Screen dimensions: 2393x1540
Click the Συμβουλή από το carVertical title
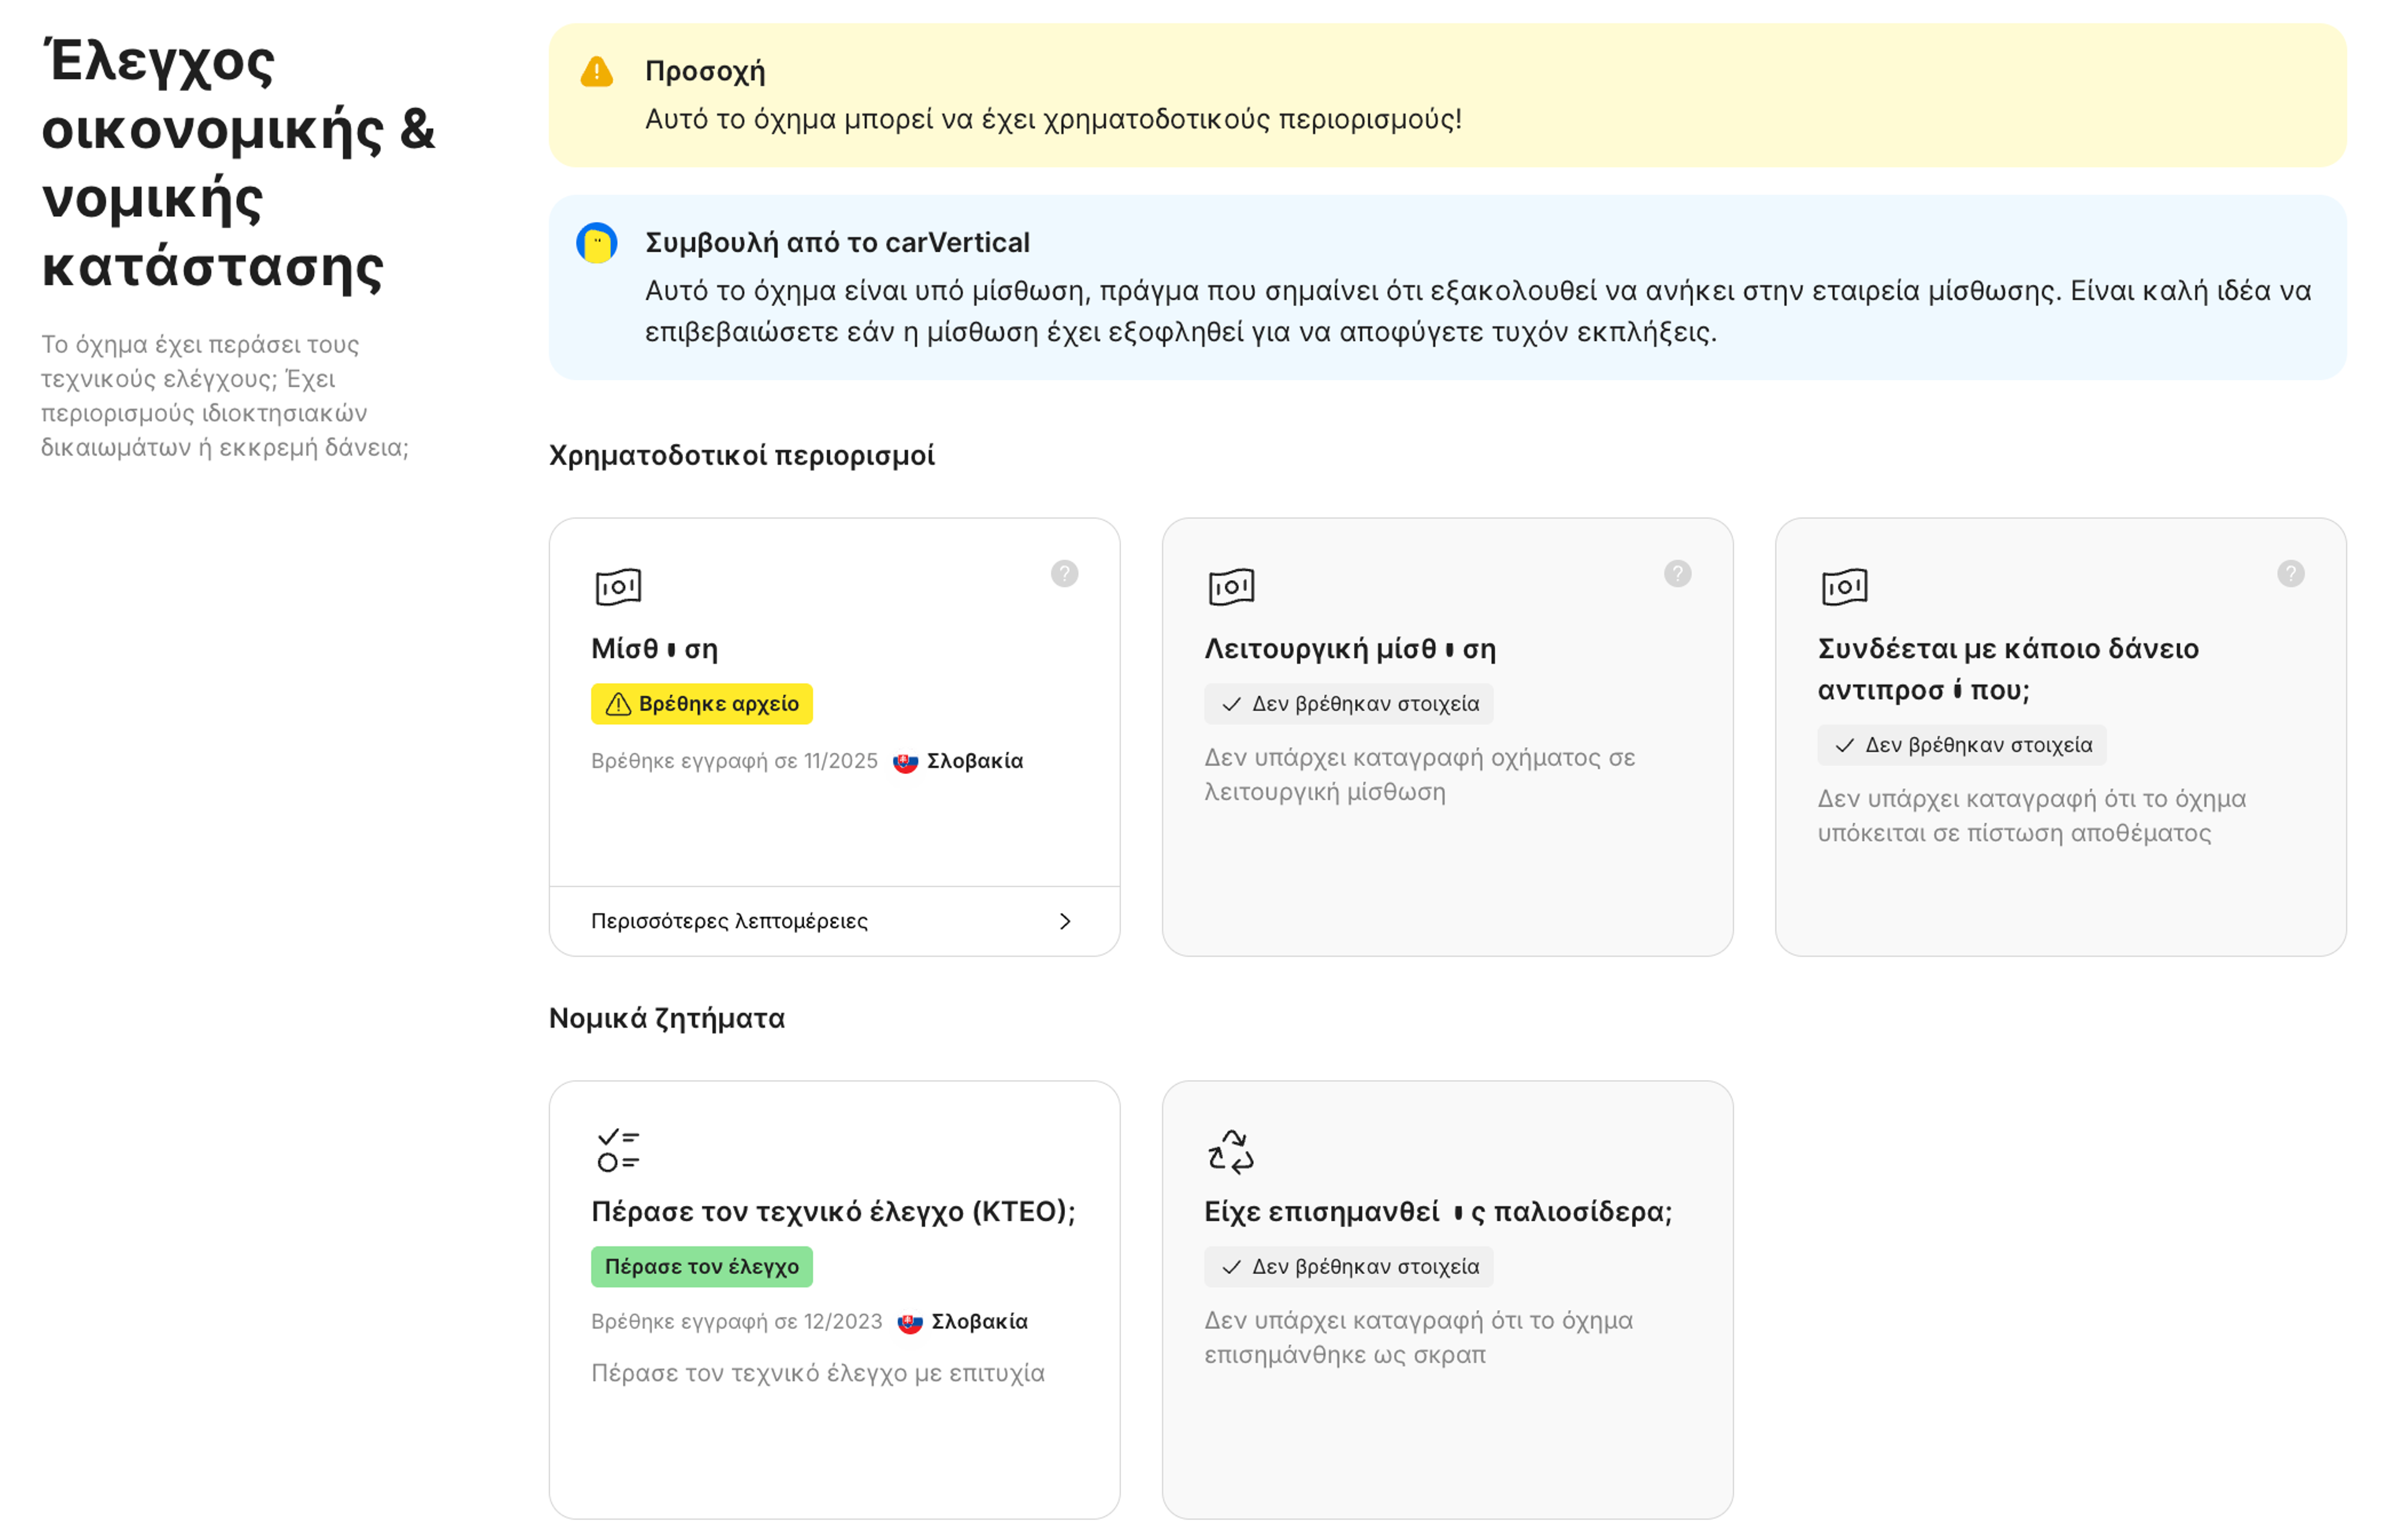(x=836, y=243)
